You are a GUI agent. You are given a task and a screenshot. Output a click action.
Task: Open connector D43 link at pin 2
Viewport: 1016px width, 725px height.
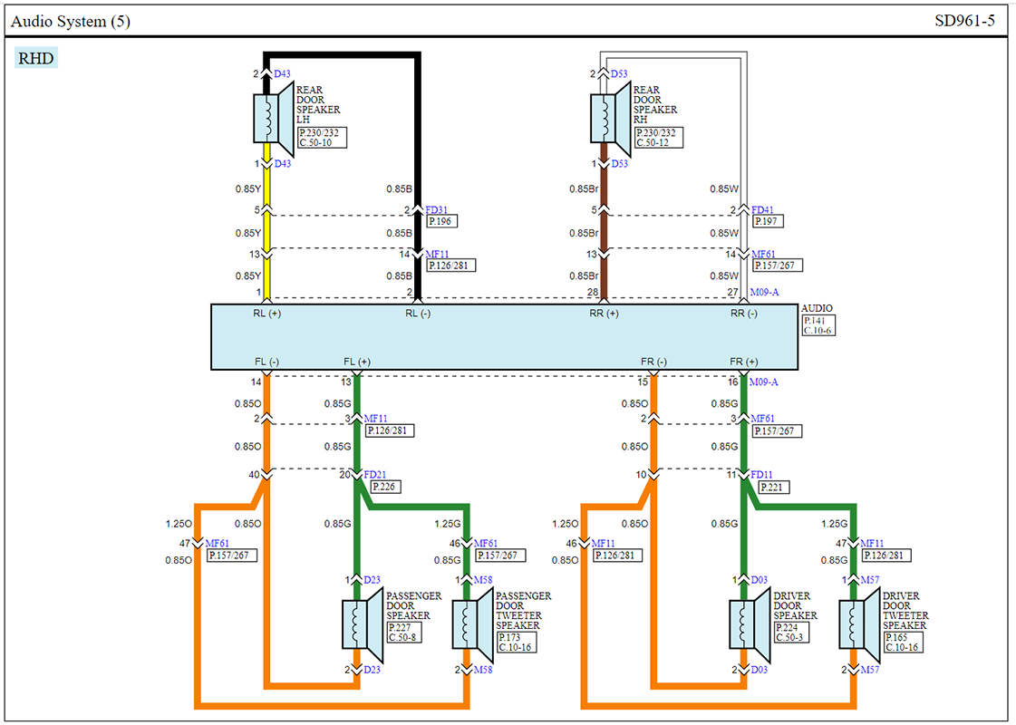[x=282, y=74]
